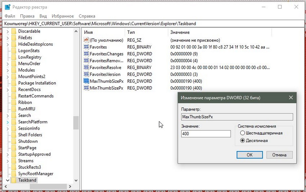The width and height of the screenshot is (306, 192).
Task: Expand the Modules tree node
Action: pyautogui.click(x=8, y=70)
